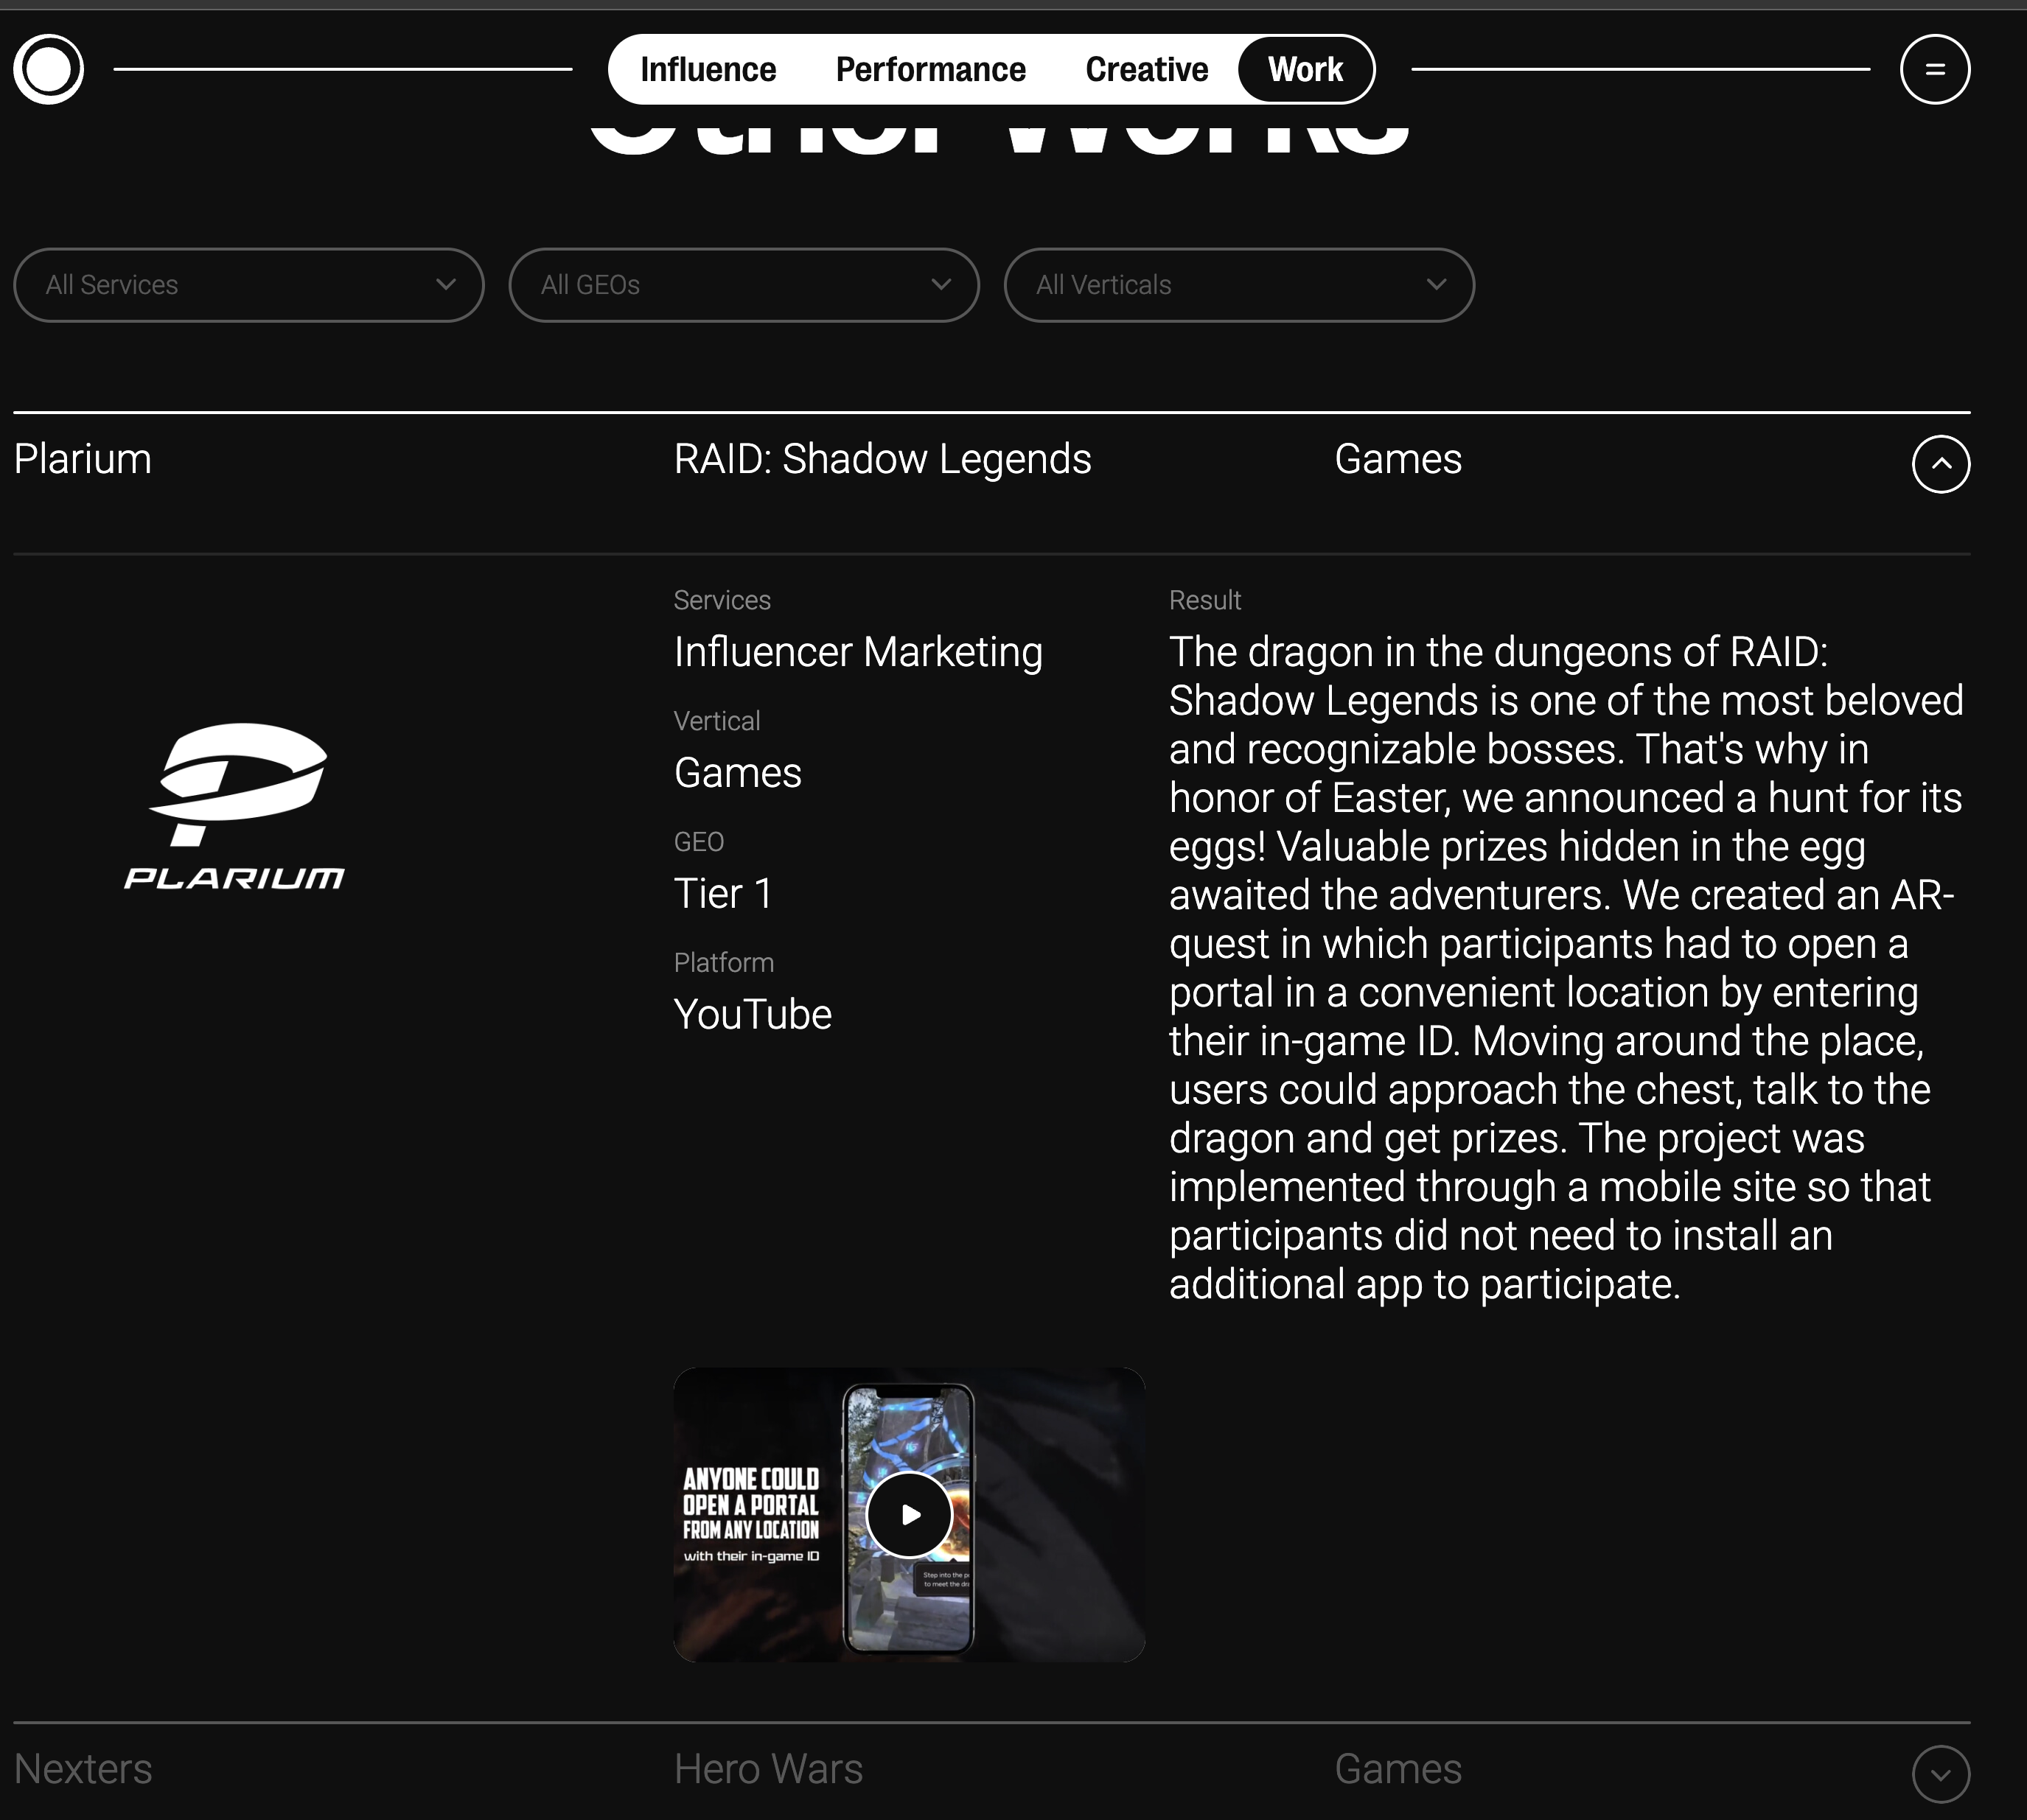
Task: Click the Plarium client name heading
Action: tap(83, 459)
